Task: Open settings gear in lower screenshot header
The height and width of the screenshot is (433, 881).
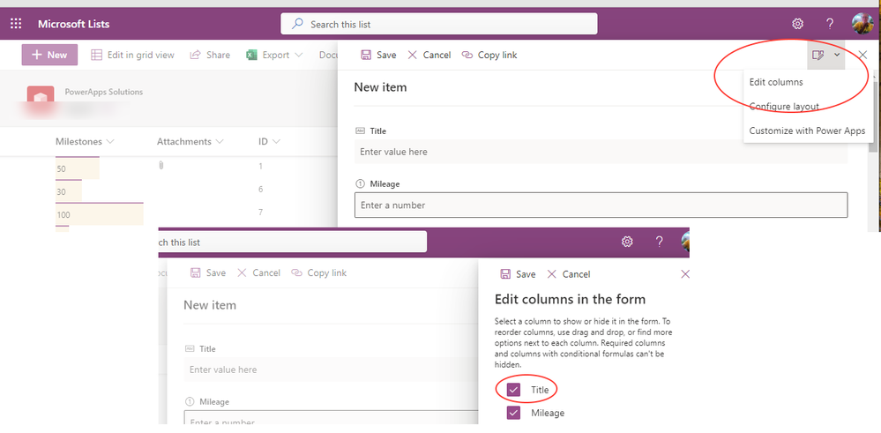Action: click(x=627, y=242)
